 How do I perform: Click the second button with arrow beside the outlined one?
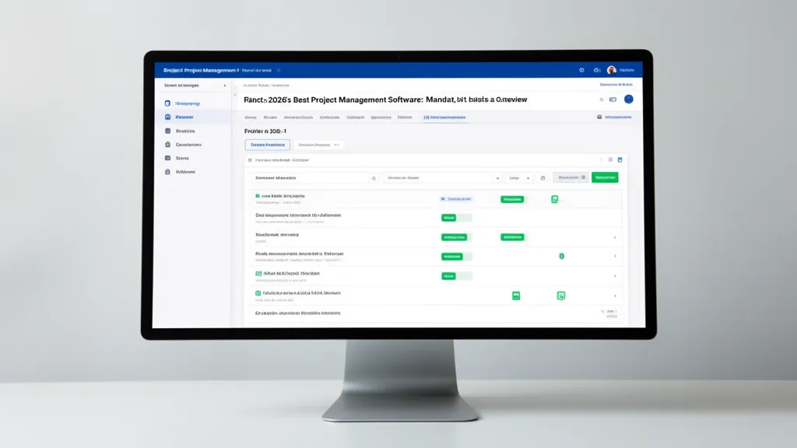pos(318,145)
